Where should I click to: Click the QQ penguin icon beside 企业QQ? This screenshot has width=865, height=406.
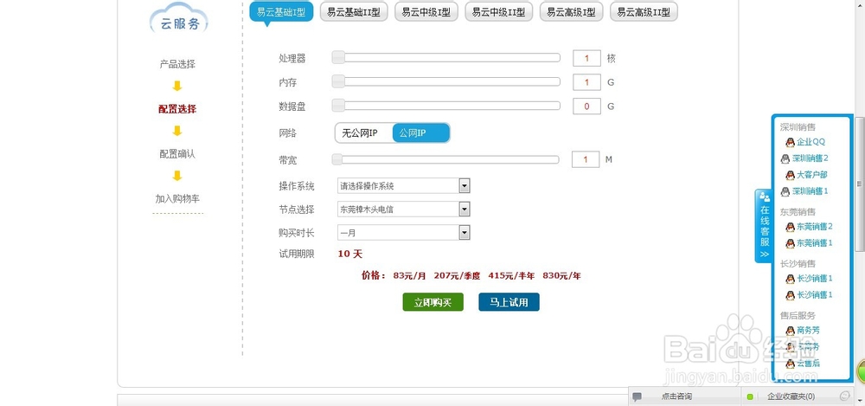tap(790, 142)
